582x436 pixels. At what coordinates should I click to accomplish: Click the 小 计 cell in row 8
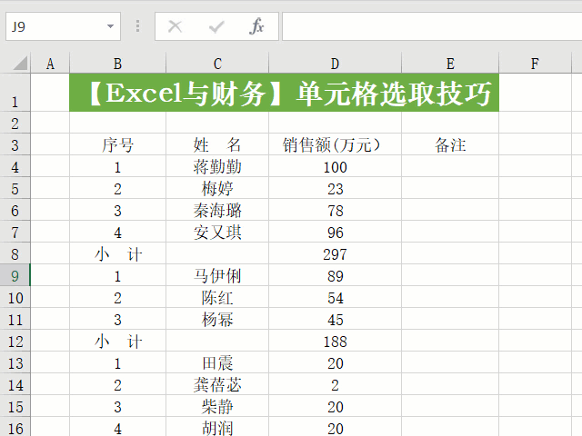[117, 253]
